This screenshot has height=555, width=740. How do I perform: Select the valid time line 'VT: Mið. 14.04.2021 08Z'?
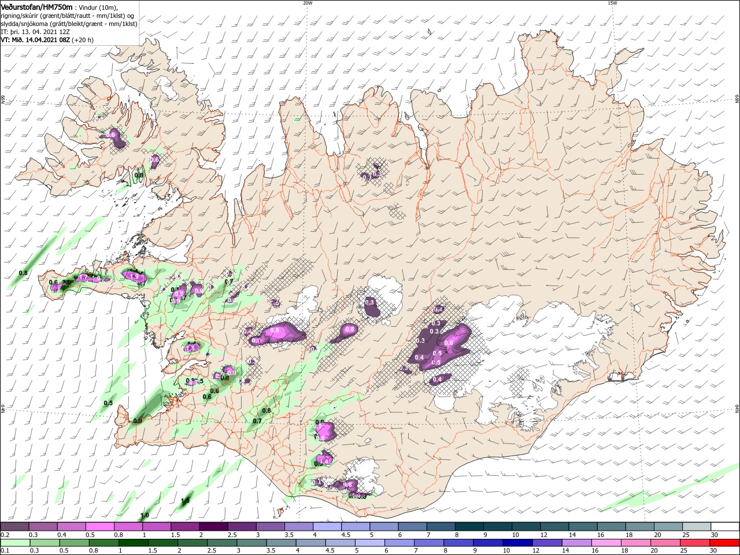[35, 40]
